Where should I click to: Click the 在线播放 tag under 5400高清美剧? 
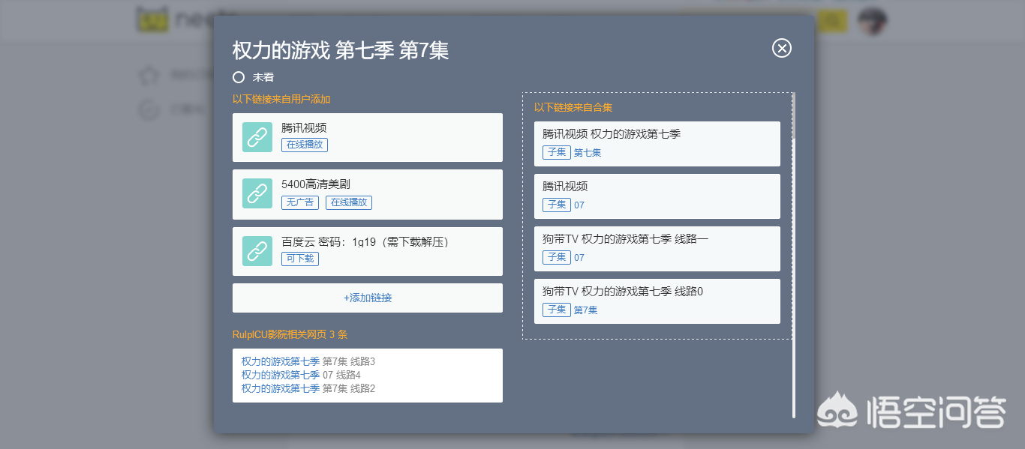[x=349, y=202]
